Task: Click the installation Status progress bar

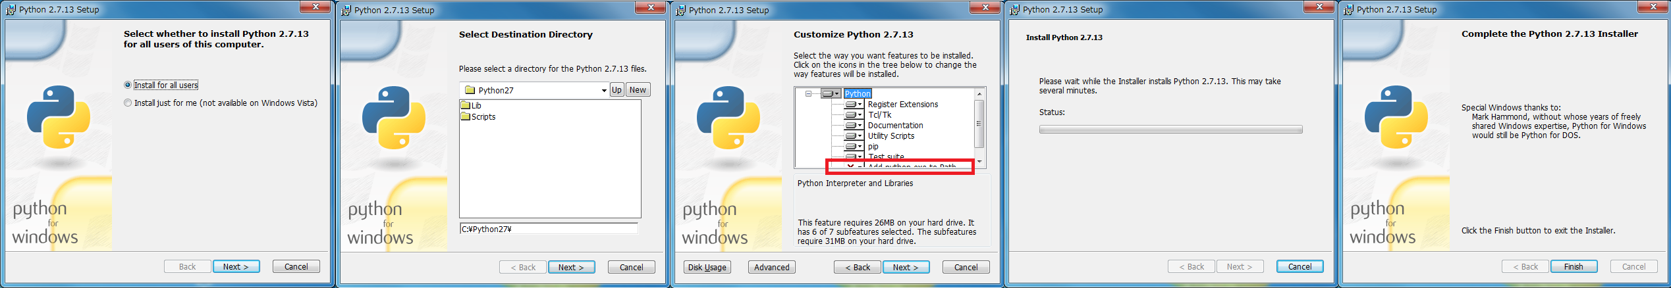Action: tap(1170, 130)
